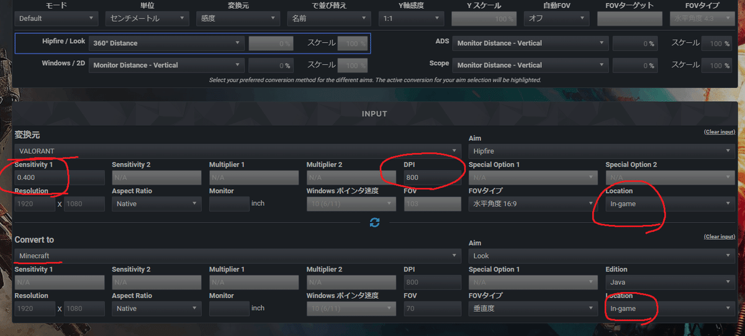Click the Windows / 2D スケール 100 % field
745x336 pixels.
coord(352,65)
